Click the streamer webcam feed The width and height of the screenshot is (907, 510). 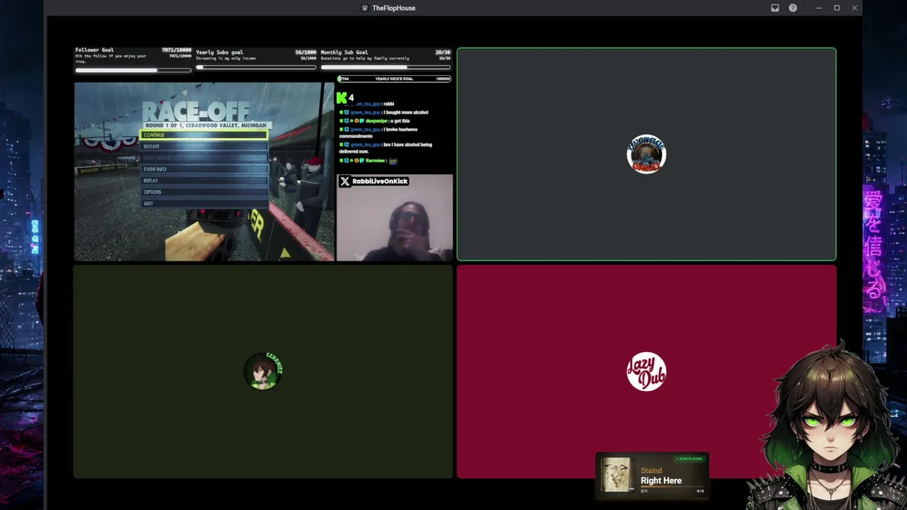[395, 217]
